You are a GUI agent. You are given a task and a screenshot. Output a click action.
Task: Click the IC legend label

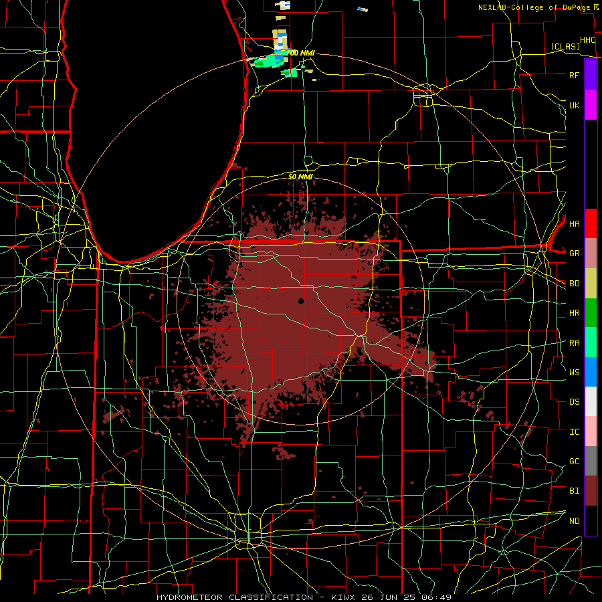[574, 431]
